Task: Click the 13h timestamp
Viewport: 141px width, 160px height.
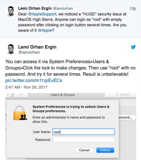Action: point(133,9)
